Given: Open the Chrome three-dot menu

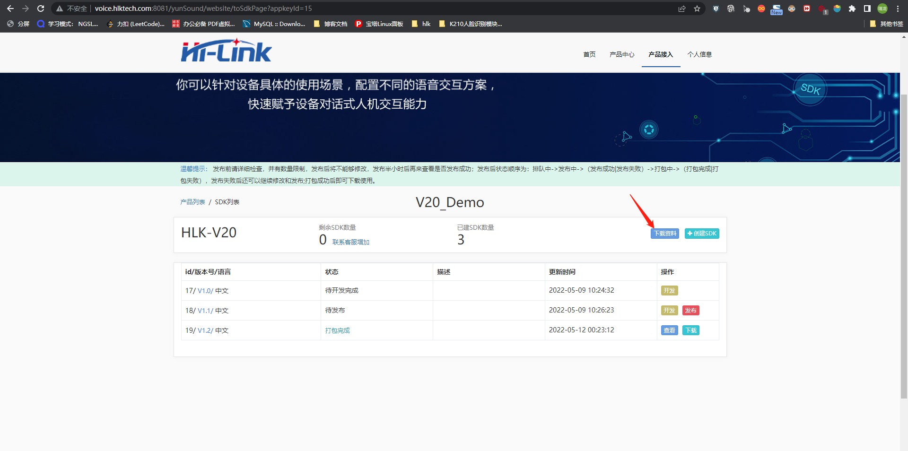Looking at the screenshot, I should point(898,9).
